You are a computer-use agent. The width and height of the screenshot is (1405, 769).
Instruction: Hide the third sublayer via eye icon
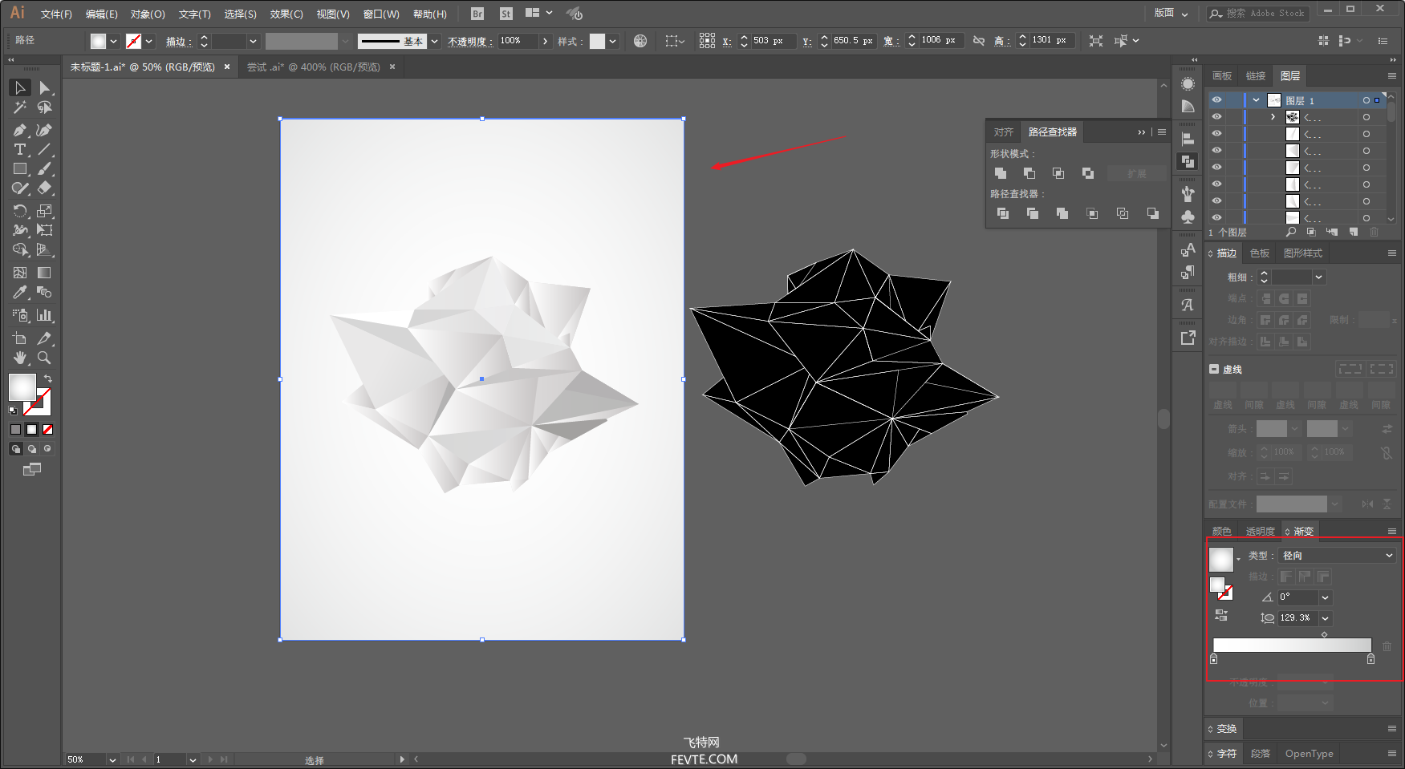tap(1216, 151)
